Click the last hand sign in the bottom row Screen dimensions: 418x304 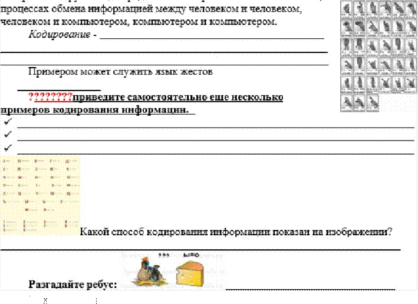click(x=373, y=103)
